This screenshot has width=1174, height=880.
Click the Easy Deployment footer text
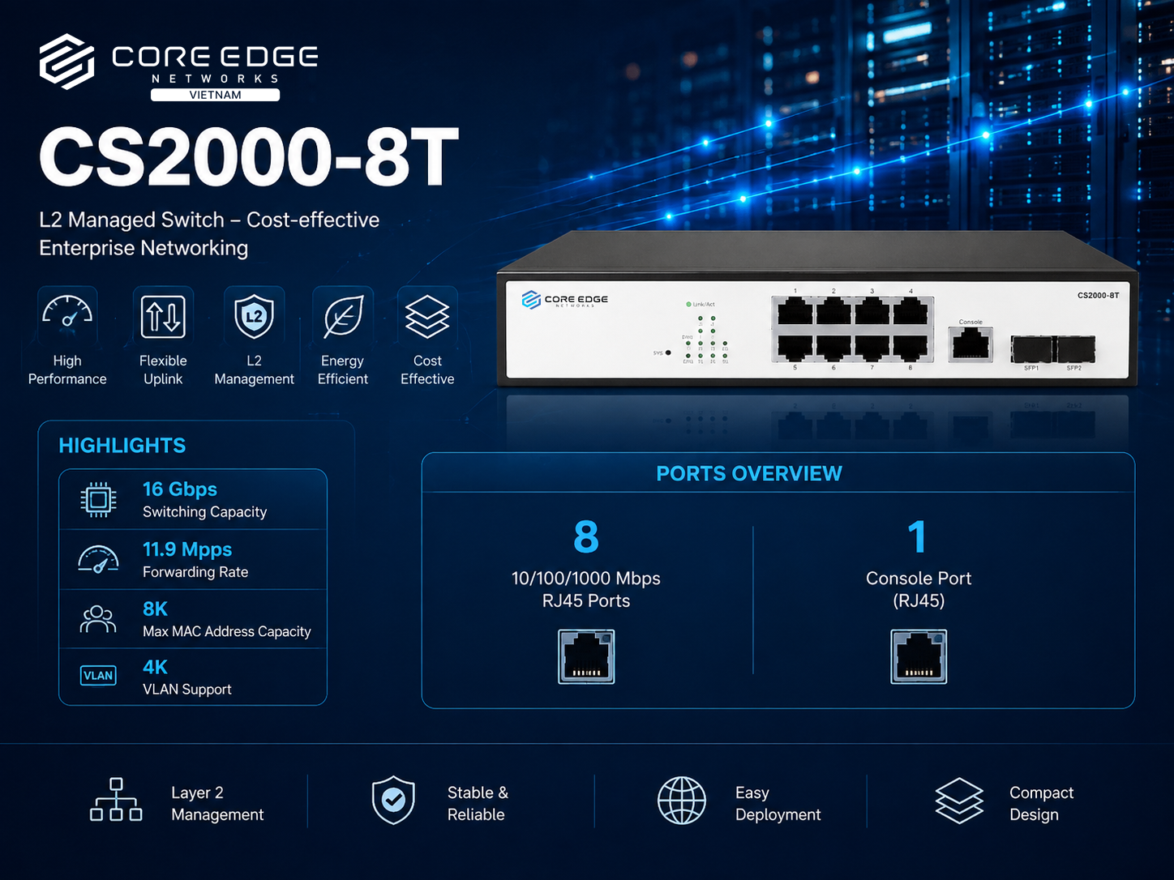778,804
